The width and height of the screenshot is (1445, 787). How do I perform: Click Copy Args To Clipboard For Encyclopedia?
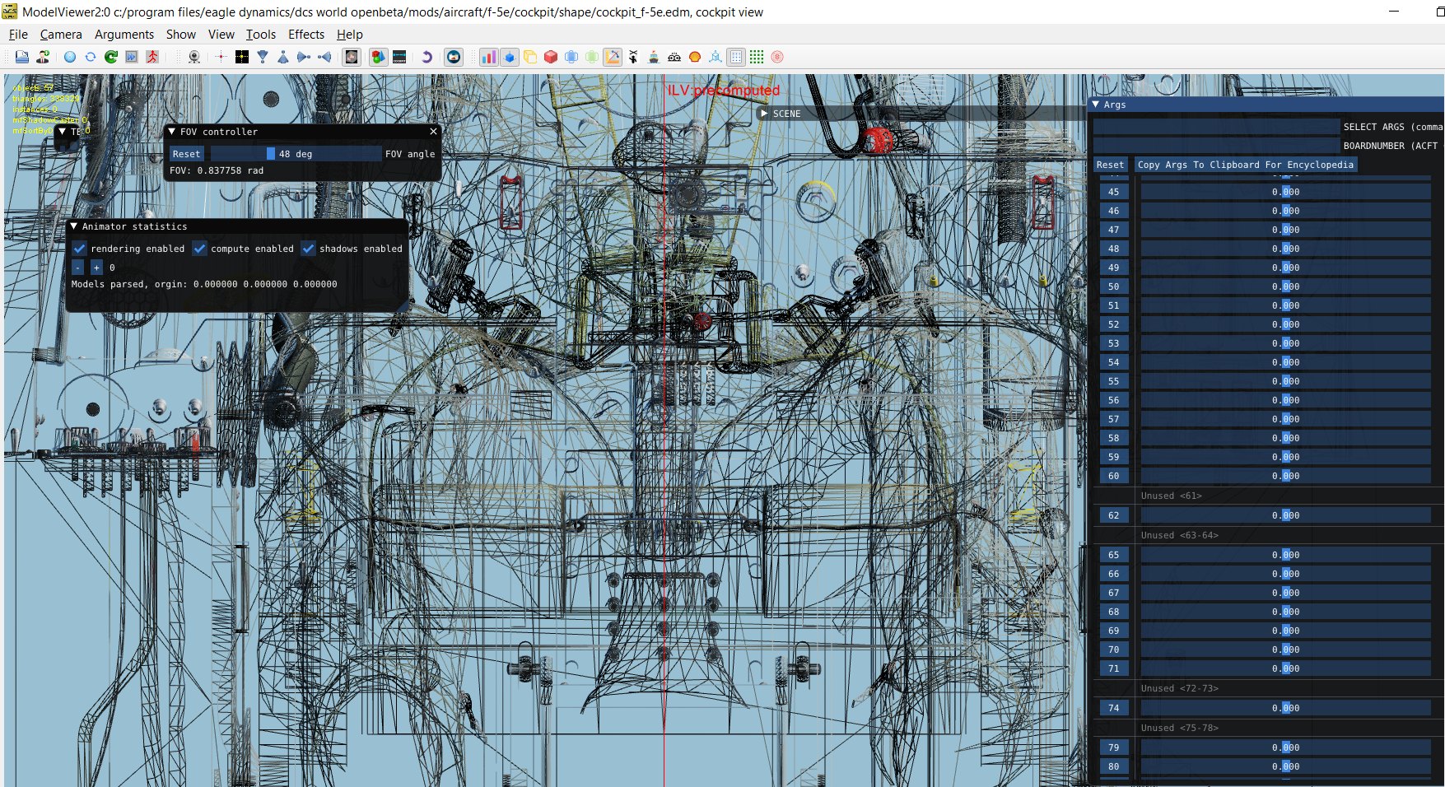1245,165
